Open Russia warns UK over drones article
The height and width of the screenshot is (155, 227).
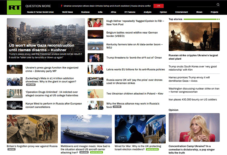(134, 82)
